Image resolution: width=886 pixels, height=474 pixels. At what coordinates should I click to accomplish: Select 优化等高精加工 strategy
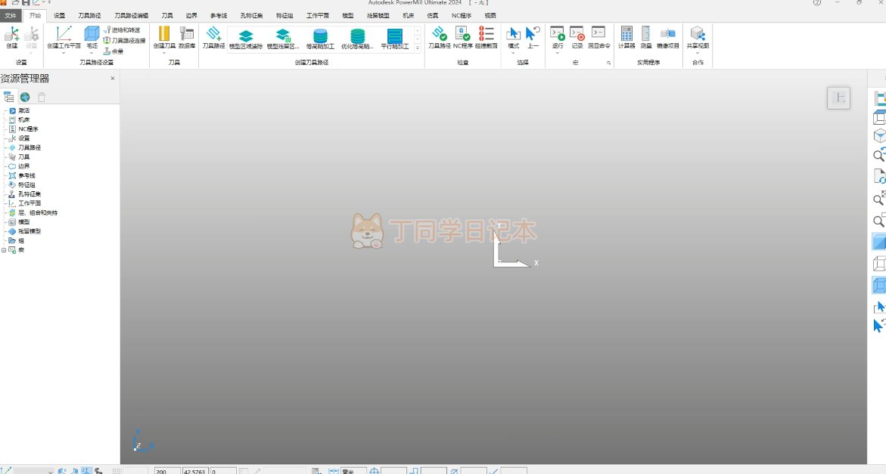tap(357, 39)
